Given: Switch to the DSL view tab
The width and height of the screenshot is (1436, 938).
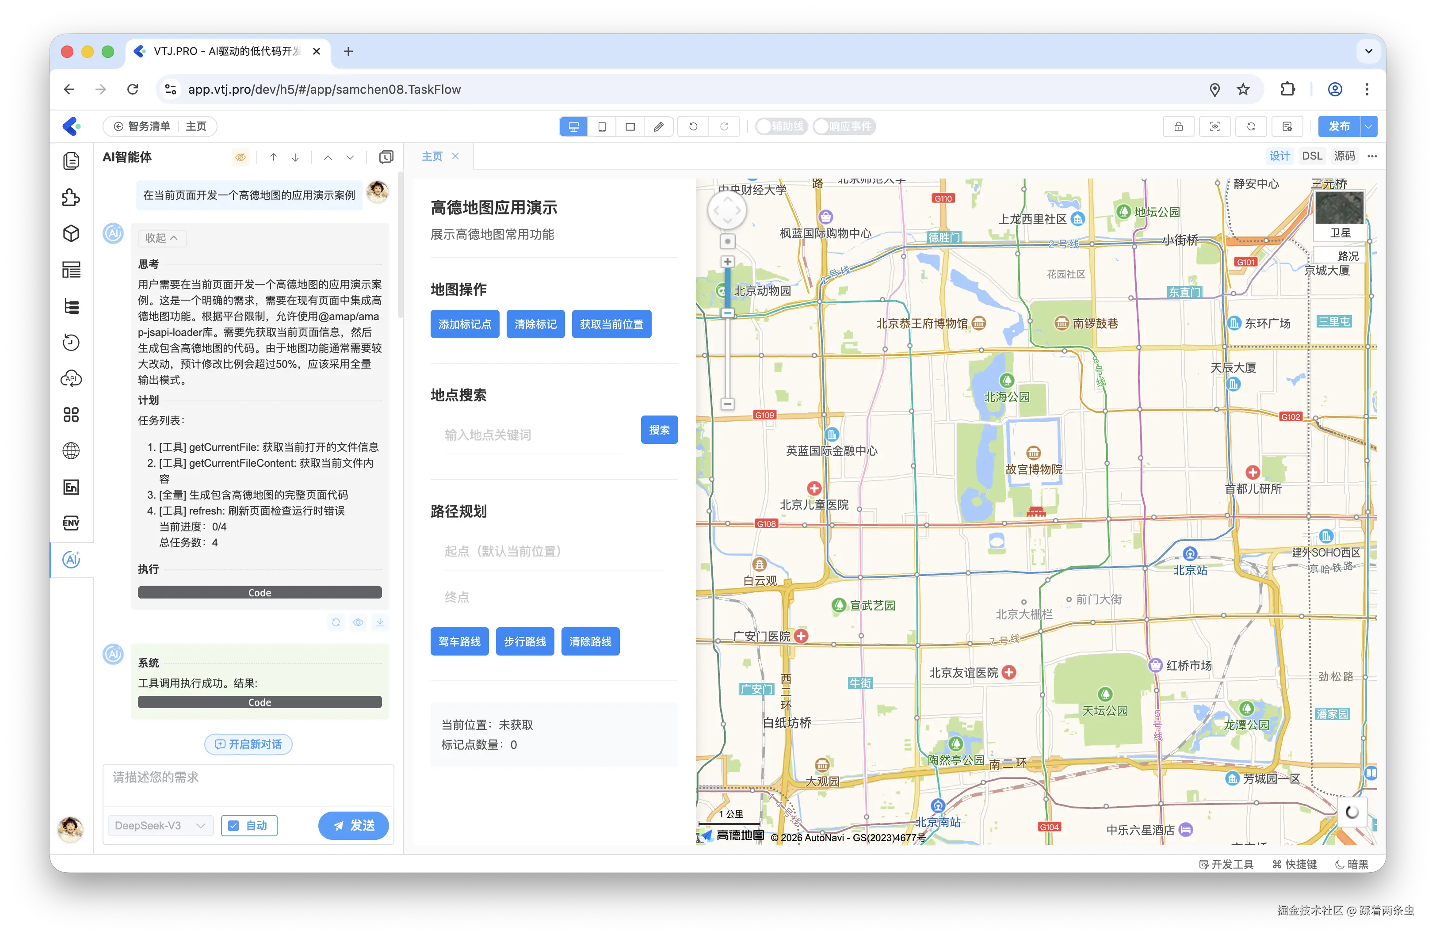Looking at the screenshot, I should [x=1311, y=156].
